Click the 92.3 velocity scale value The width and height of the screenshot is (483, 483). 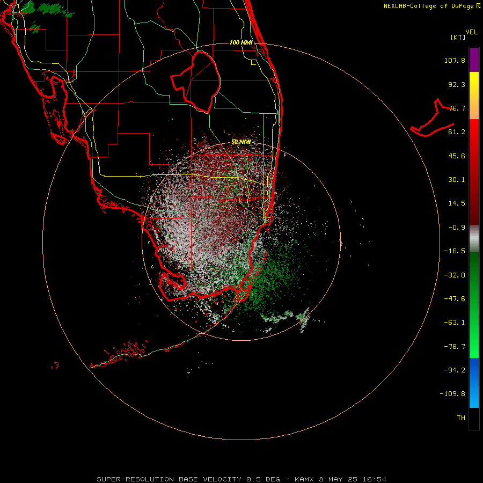[x=457, y=84]
